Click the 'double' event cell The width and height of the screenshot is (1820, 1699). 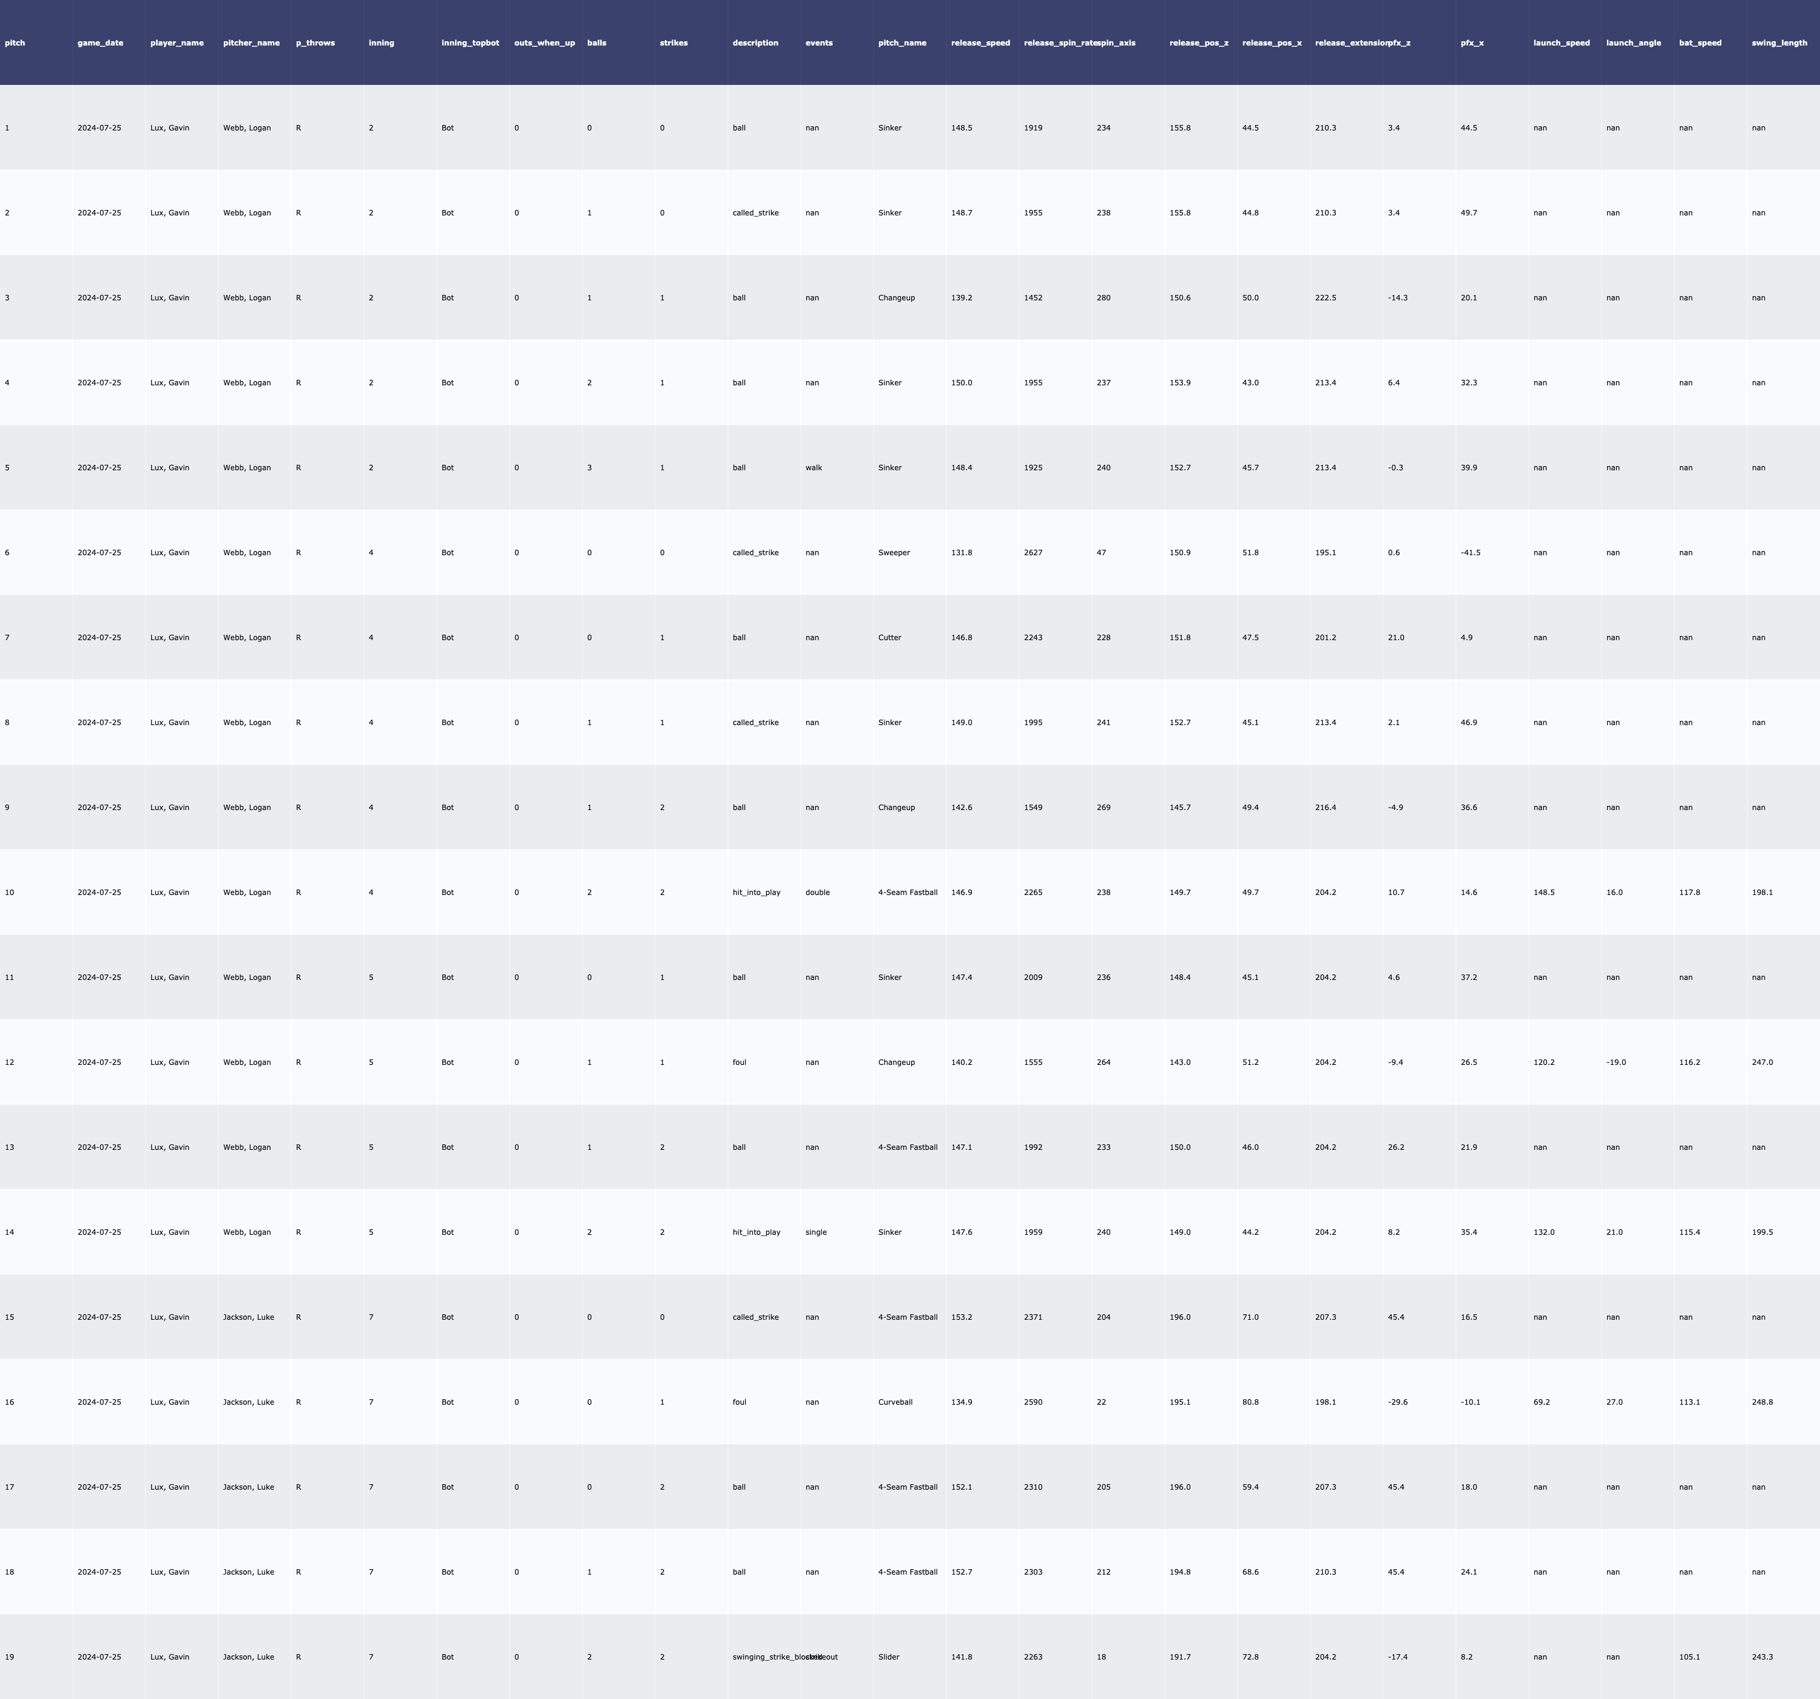click(x=817, y=892)
